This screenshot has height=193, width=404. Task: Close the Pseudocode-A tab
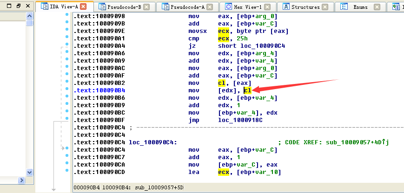[x=210, y=7]
